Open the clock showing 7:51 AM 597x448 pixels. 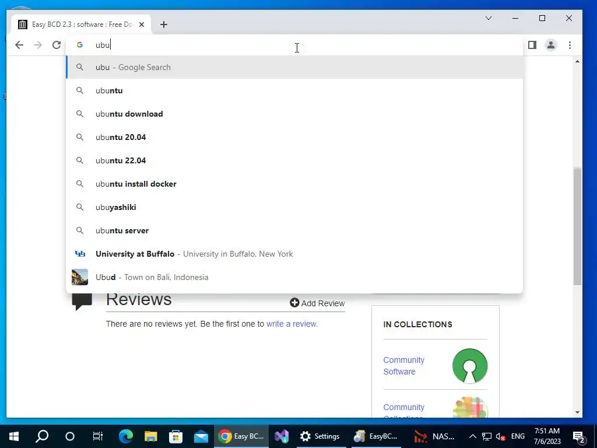coord(547,436)
